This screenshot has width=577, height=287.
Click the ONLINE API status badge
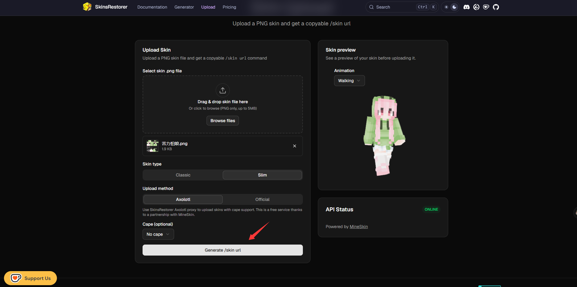[x=431, y=209]
